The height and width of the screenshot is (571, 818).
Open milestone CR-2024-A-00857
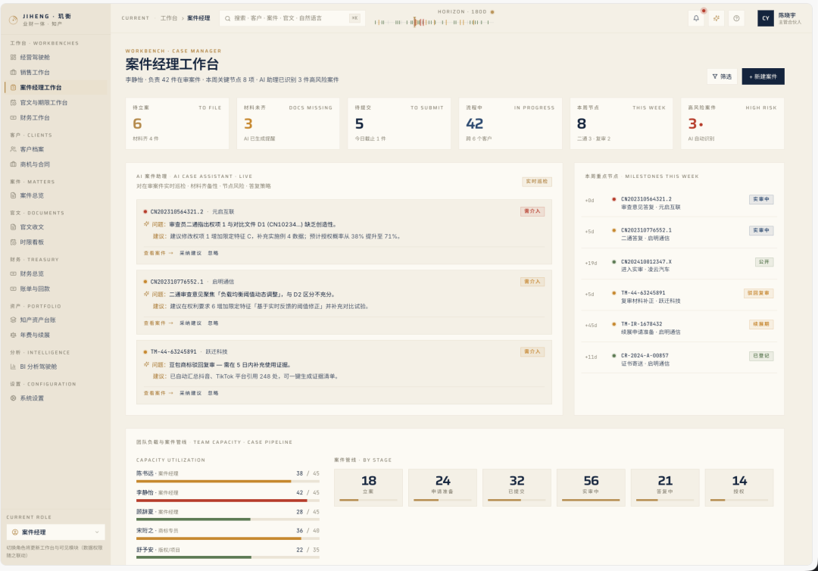679,359
